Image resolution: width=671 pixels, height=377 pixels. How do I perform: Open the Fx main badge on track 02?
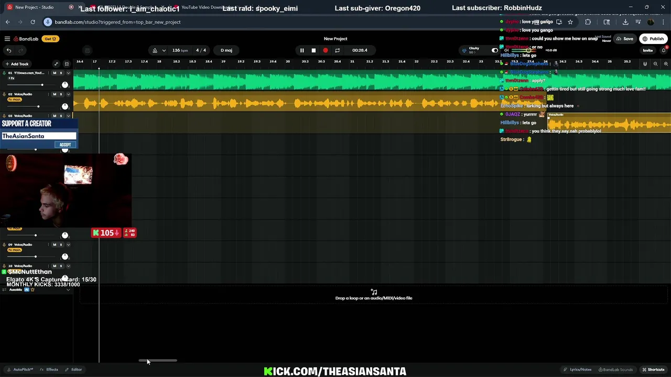15,99
